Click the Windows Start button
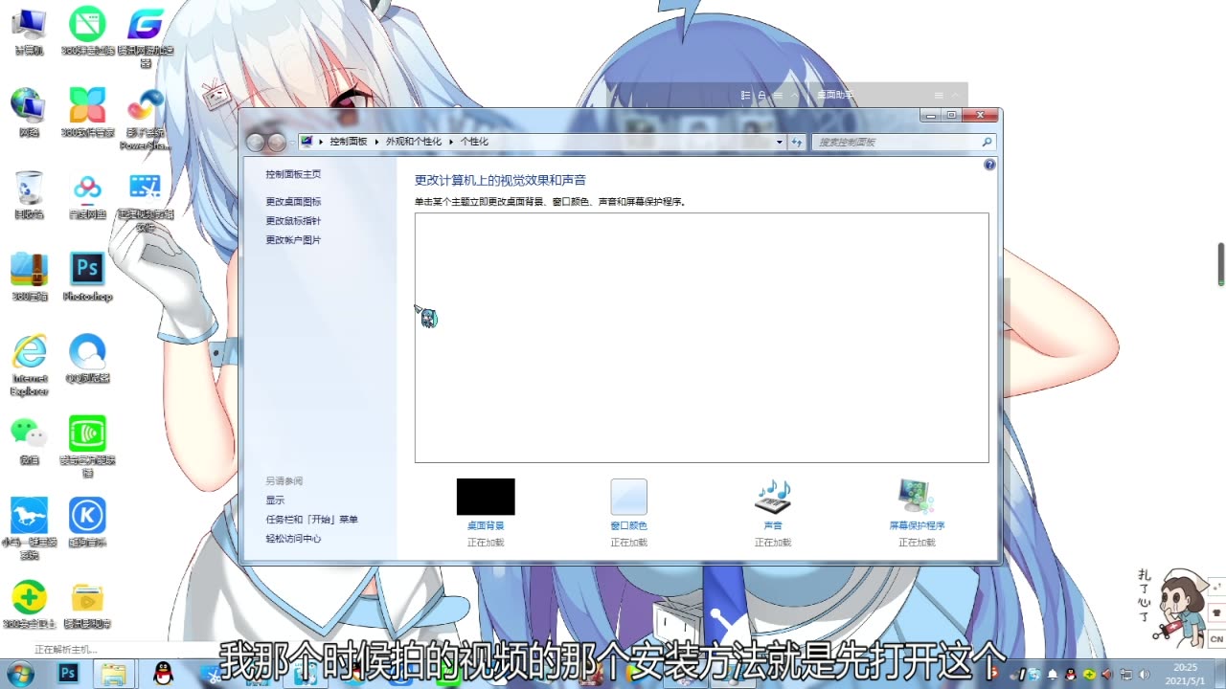1226x689 pixels. (x=20, y=674)
